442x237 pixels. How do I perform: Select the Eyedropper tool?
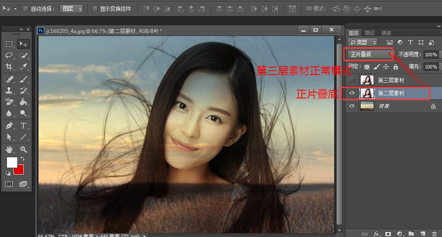point(23,67)
